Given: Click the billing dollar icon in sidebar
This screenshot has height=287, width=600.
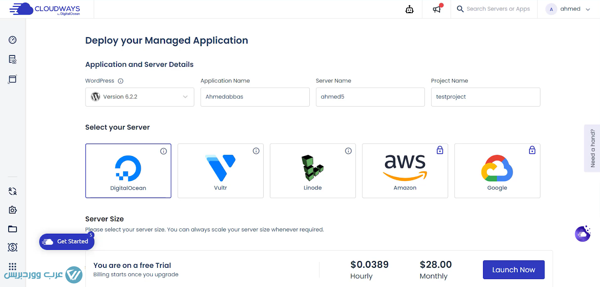Looking at the screenshot, I should click(x=13, y=247).
